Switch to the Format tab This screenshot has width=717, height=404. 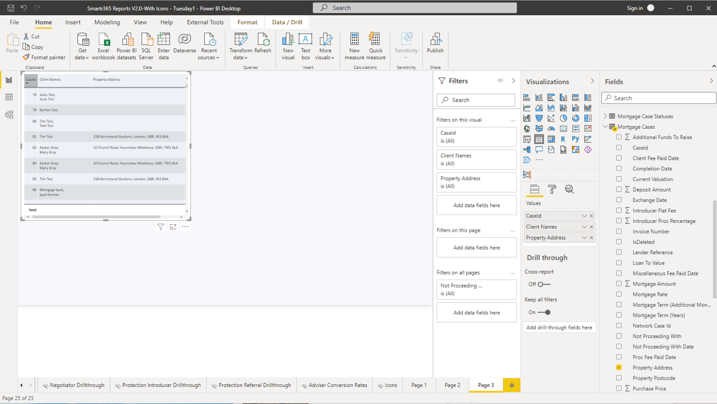247,22
